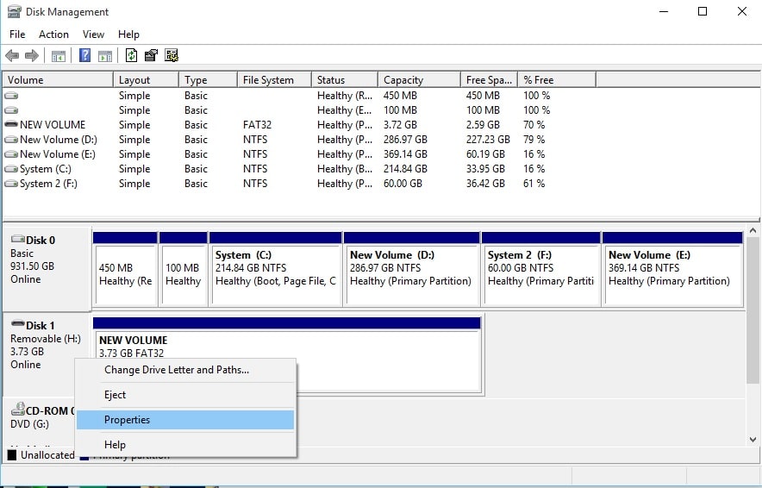Screen dimensions: 762x488
Task: Sort by the % Free column header
Action: point(557,79)
